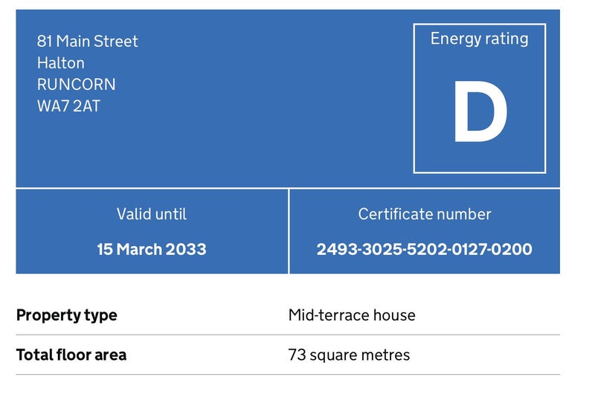Click the RUNCORN town text
This screenshot has height=406, width=595.
tap(77, 84)
